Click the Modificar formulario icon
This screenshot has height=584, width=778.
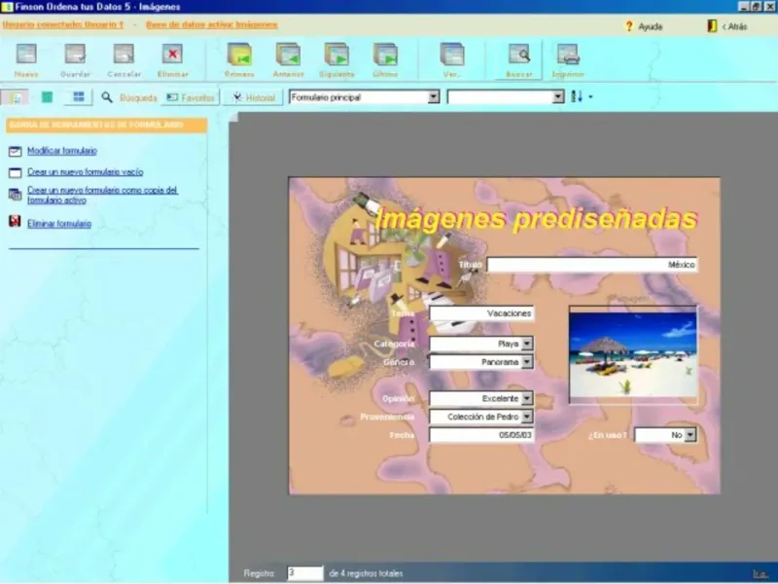coord(16,152)
